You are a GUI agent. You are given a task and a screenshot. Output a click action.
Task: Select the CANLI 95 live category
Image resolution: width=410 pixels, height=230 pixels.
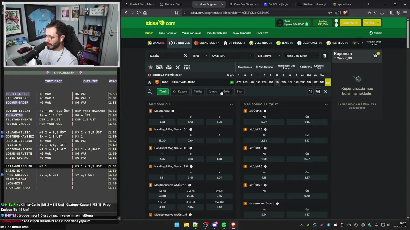coord(156,43)
